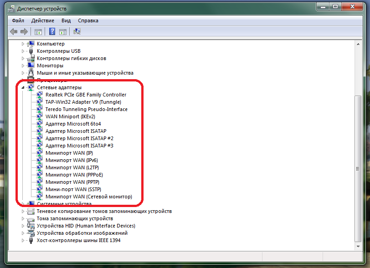
Task: Expand Устройства HID node
Action: click(x=23, y=226)
